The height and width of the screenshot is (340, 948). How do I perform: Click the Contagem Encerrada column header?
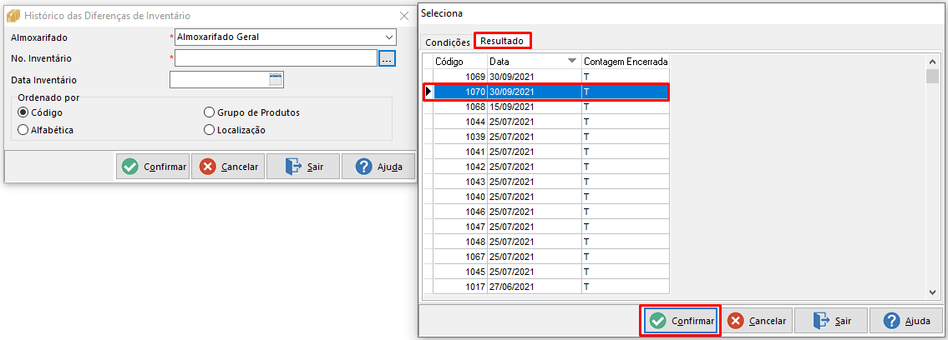pos(626,62)
